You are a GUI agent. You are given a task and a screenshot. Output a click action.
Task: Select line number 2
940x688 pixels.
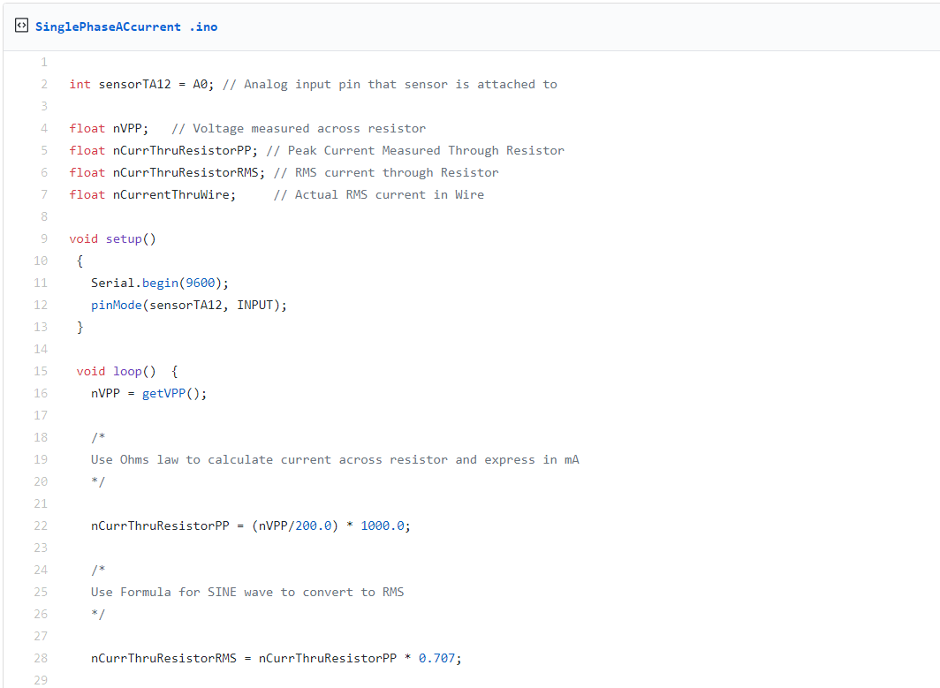[43, 85]
